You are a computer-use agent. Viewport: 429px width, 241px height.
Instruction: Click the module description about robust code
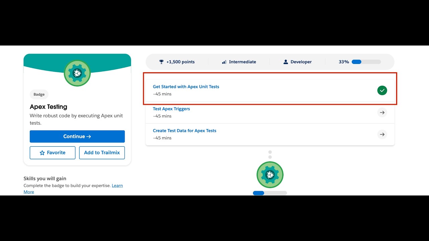pos(76,119)
